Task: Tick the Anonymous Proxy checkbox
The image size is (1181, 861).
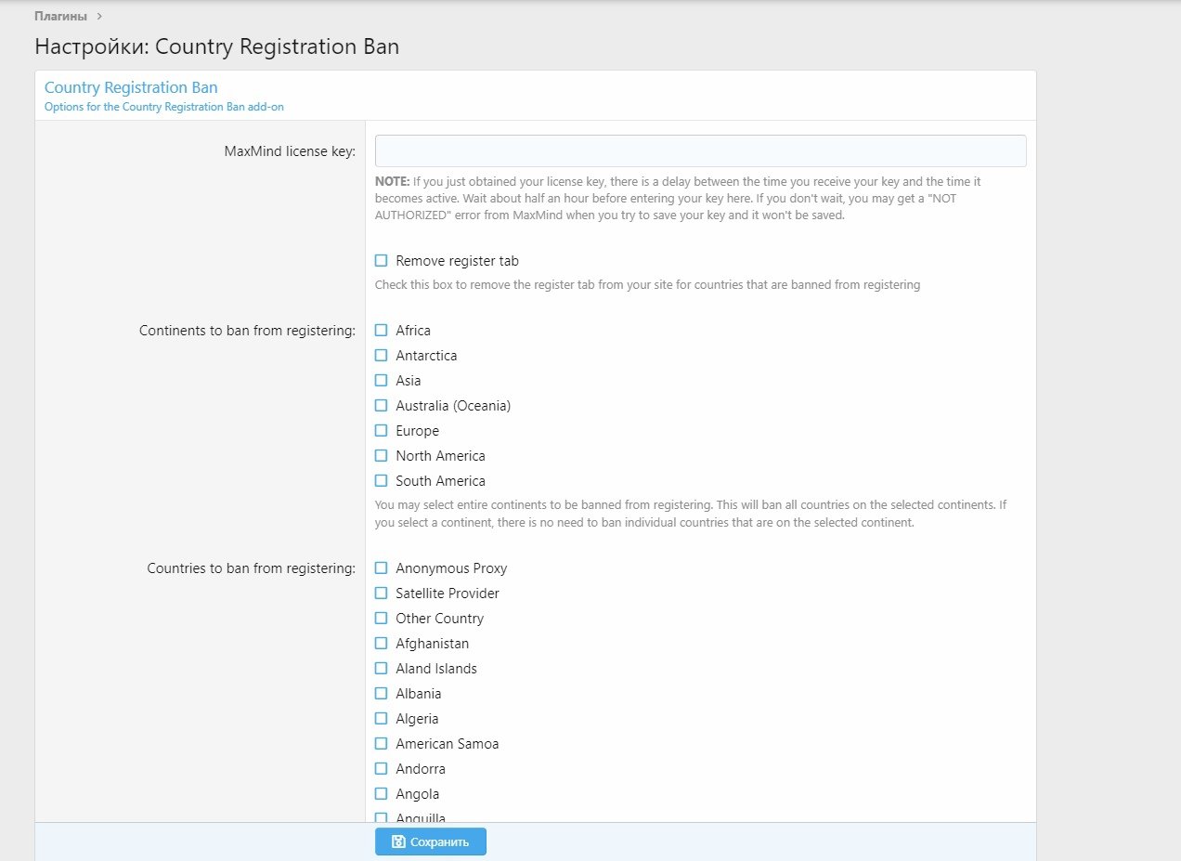Action: point(381,567)
